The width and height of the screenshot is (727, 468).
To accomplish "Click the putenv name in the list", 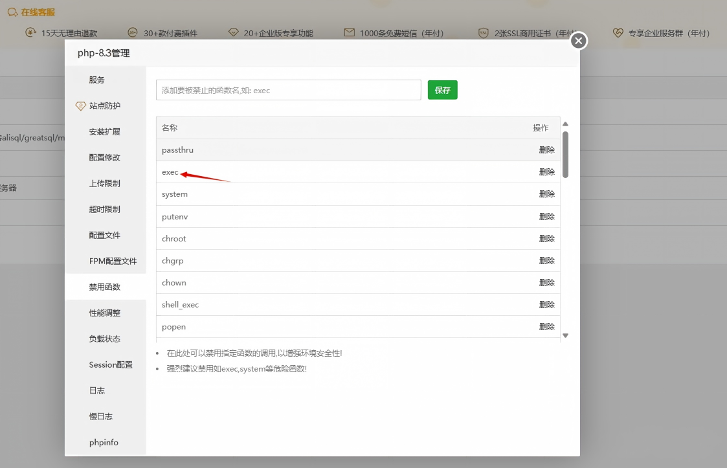I will [175, 217].
